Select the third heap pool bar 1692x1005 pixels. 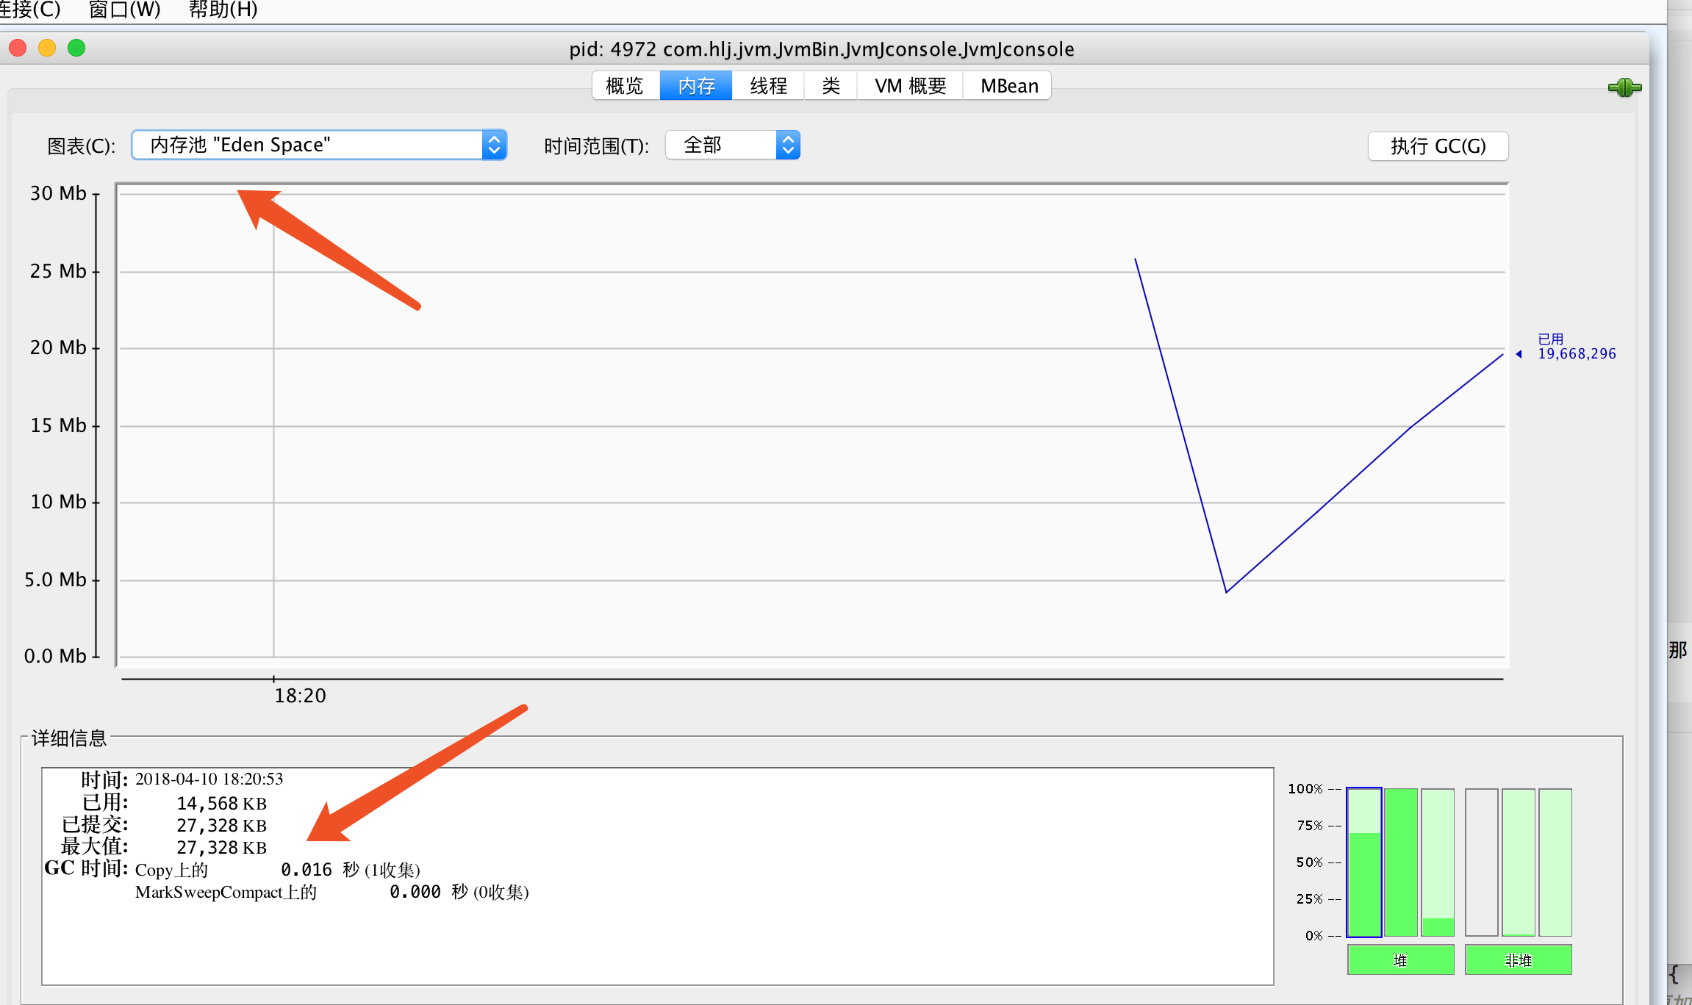coord(1438,862)
